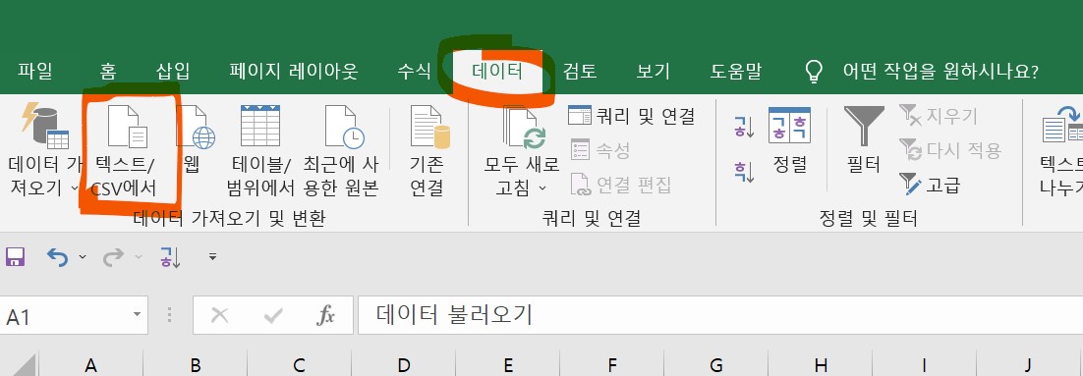
Task: Click formula bar text 데이터 불러오기
Action: pyautogui.click(x=454, y=315)
